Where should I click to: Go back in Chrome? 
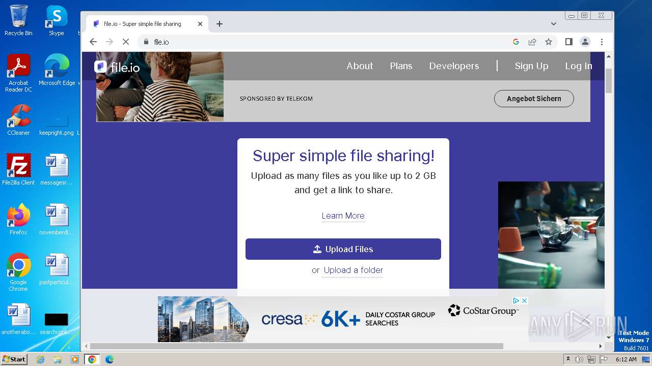pyautogui.click(x=93, y=42)
